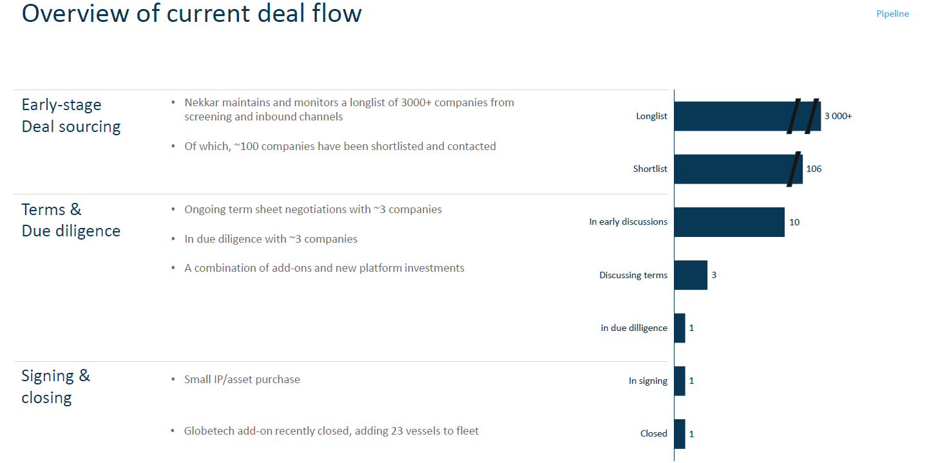
Task: Select the 'Signing & closing' heading
Action: click(56, 386)
